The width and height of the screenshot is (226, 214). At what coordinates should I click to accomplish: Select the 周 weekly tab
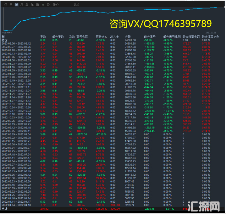click(16, 5)
